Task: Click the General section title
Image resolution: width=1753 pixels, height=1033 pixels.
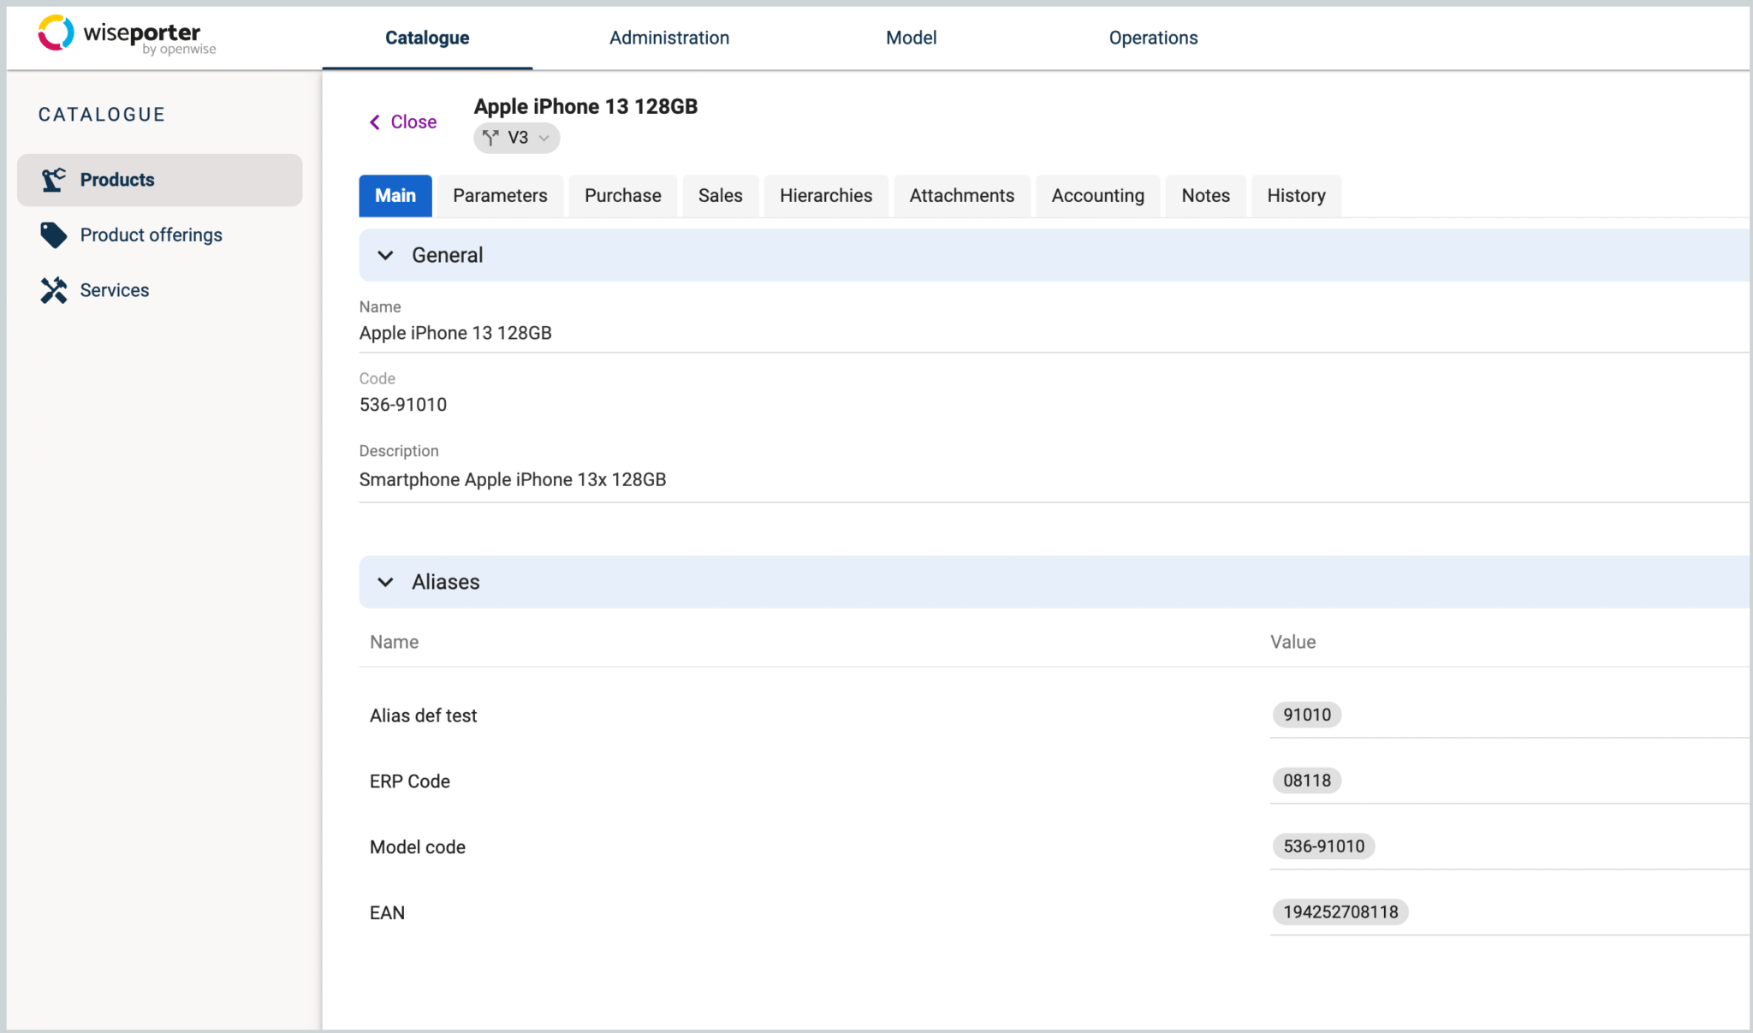Action: [x=448, y=255]
